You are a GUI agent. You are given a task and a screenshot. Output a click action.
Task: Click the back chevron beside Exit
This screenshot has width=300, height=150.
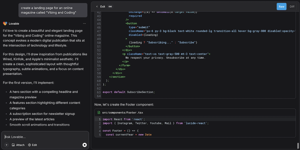tap(97, 6)
